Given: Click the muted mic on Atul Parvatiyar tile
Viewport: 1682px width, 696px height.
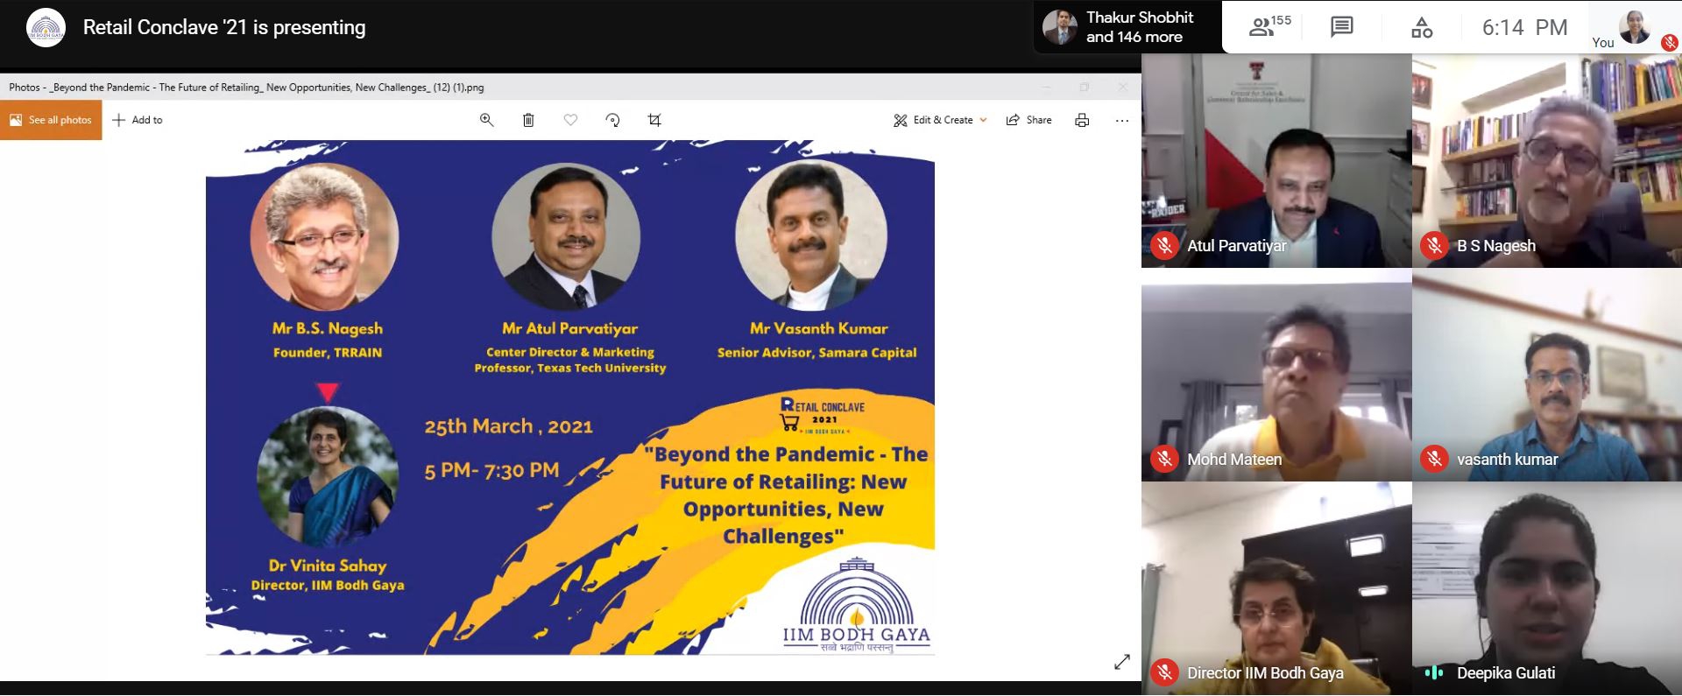Looking at the screenshot, I should (x=1164, y=246).
